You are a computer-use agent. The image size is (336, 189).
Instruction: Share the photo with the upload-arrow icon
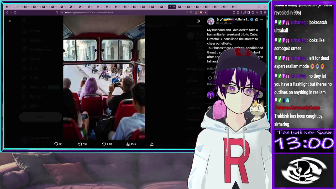(x=152, y=144)
